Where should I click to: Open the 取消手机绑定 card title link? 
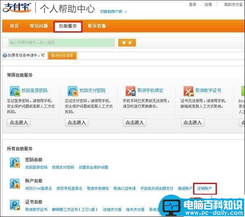point(150,90)
